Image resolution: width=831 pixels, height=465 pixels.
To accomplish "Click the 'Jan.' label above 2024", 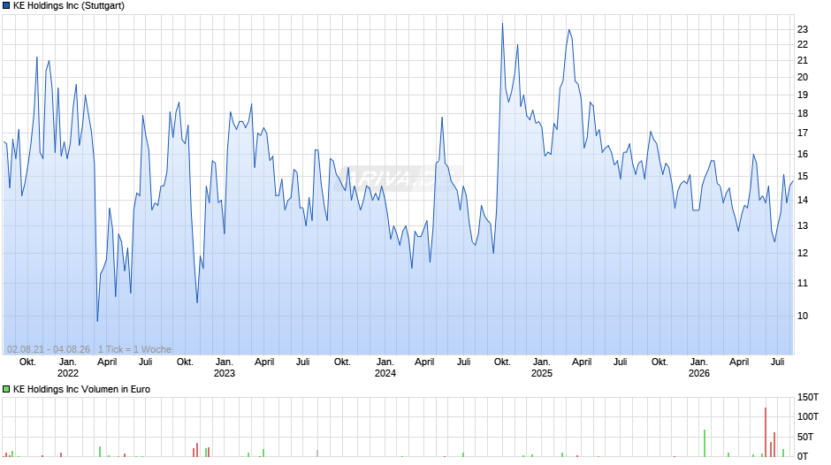I will [385, 362].
